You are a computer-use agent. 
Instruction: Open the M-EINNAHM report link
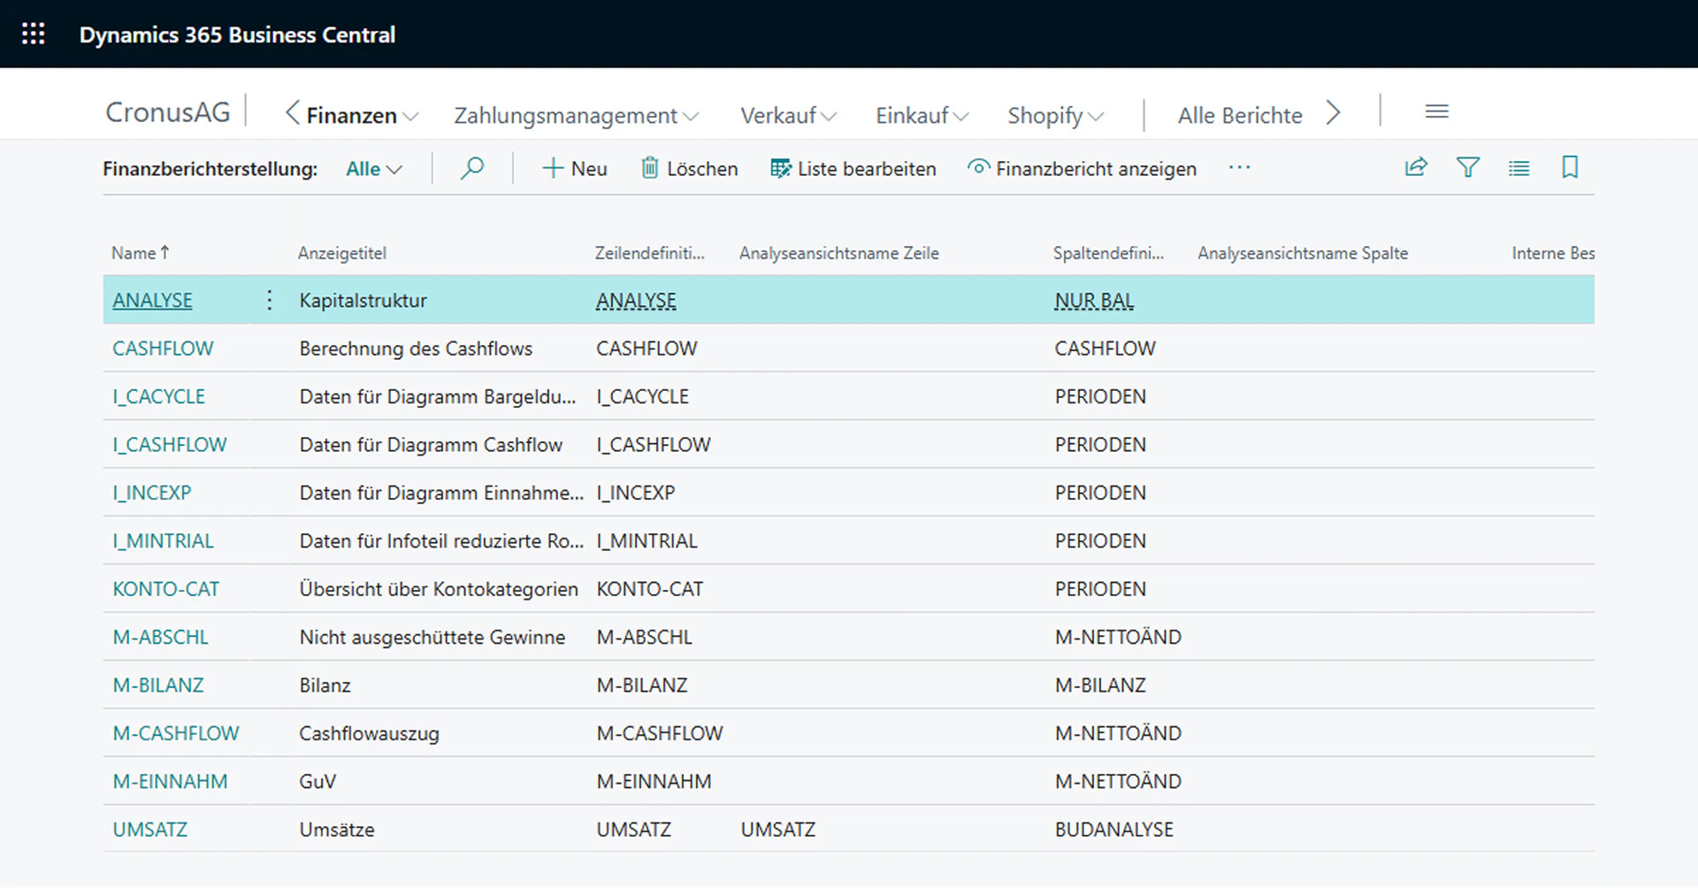click(x=170, y=781)
